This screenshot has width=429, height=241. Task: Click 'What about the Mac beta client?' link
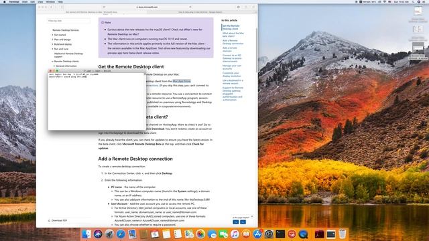pos(233,35)
